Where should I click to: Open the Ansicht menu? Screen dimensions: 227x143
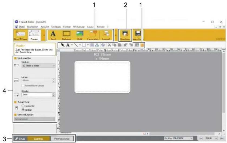tap(45, 27)
